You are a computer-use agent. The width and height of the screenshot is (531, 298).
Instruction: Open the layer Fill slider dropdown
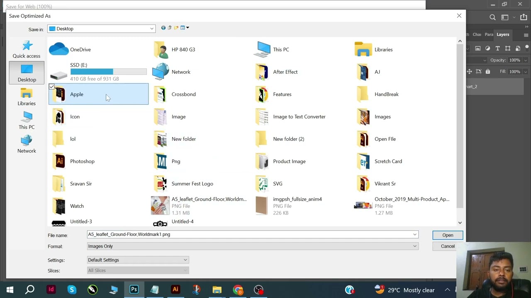526,72
